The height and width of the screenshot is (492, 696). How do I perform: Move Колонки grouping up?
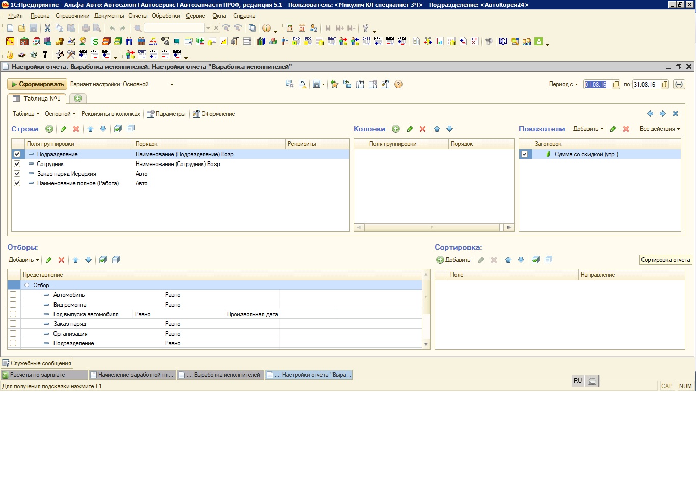[x=437, y=129]
